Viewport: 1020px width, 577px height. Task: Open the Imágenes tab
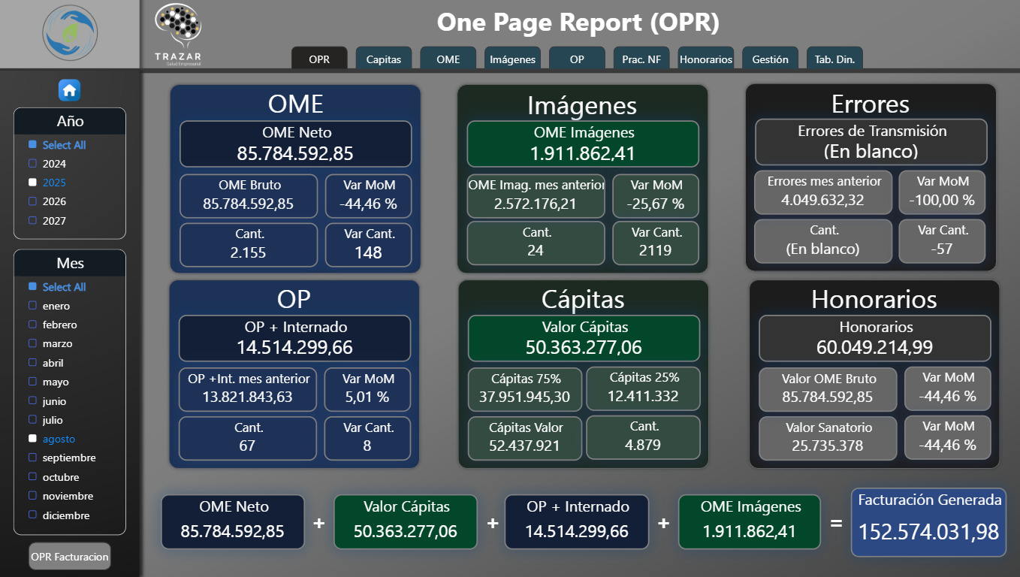(x=512, y=59)
